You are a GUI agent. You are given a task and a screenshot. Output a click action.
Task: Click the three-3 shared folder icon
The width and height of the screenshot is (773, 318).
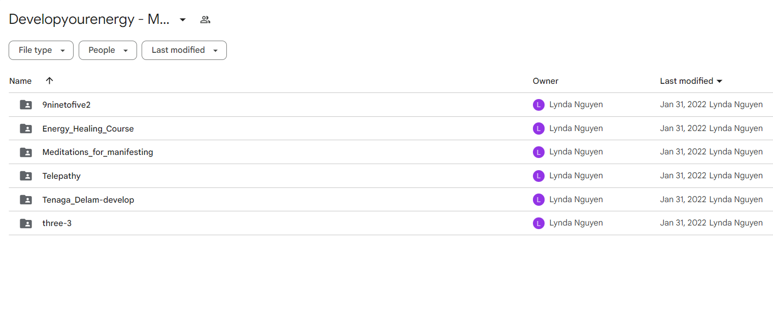click(x=26, y=223)
